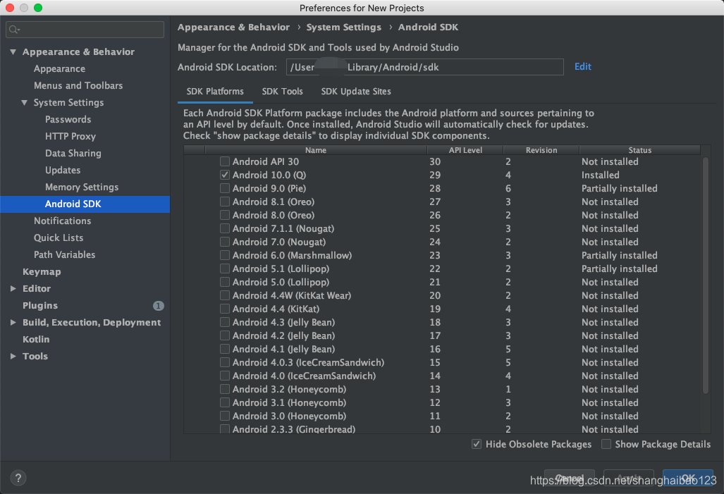Click the search magnifier icon in preferences
The width and height of the screenshot is (724, 494).
click(x=14, y=30)
